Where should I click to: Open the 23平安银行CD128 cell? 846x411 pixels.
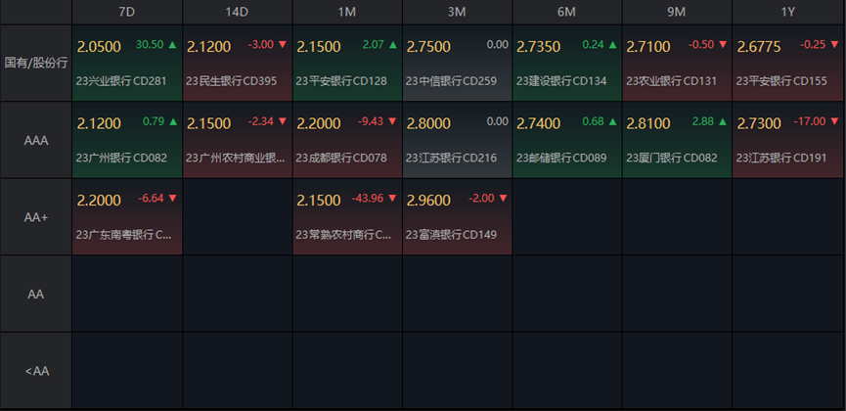click(347, 64)
